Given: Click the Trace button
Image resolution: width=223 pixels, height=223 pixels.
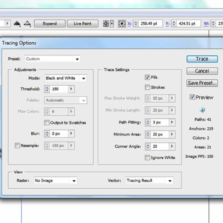Looking at the screenshot, I should tap(202, 59).
